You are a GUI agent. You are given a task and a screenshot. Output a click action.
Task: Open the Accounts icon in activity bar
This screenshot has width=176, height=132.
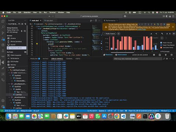click(3, 100)
